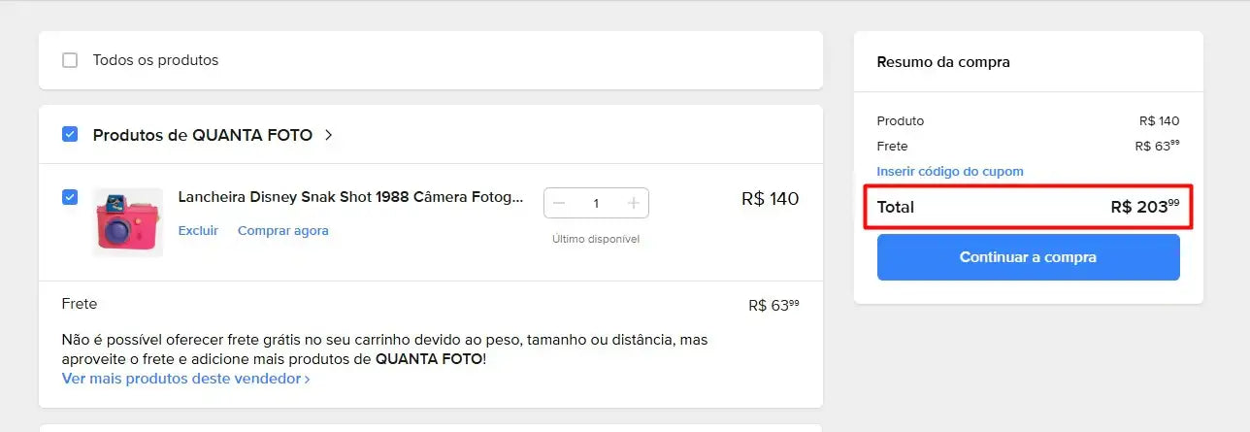Click the "Resumo da compra" panel title
This screenshot has width=1250, height=432.
pos(943,62)
